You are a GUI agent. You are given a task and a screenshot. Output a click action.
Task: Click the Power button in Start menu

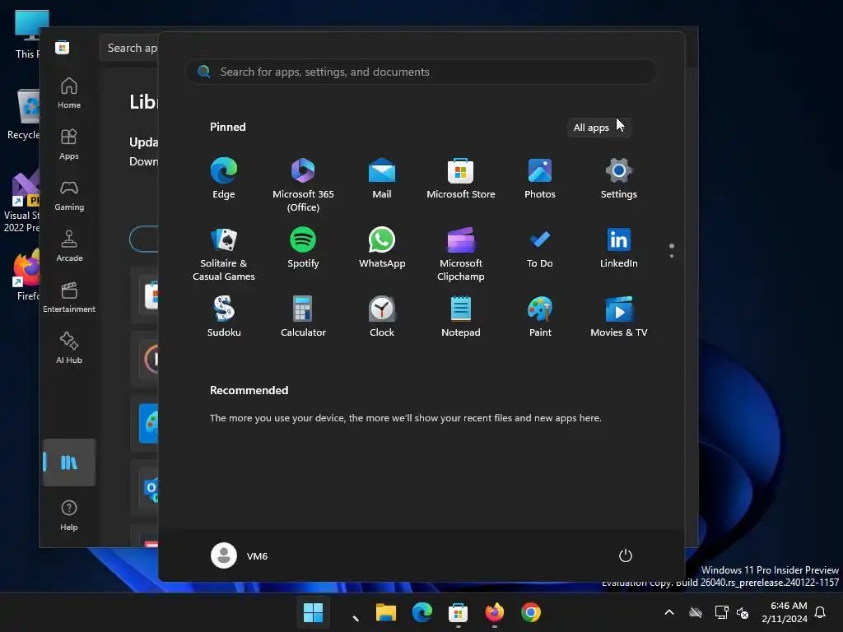626,555
